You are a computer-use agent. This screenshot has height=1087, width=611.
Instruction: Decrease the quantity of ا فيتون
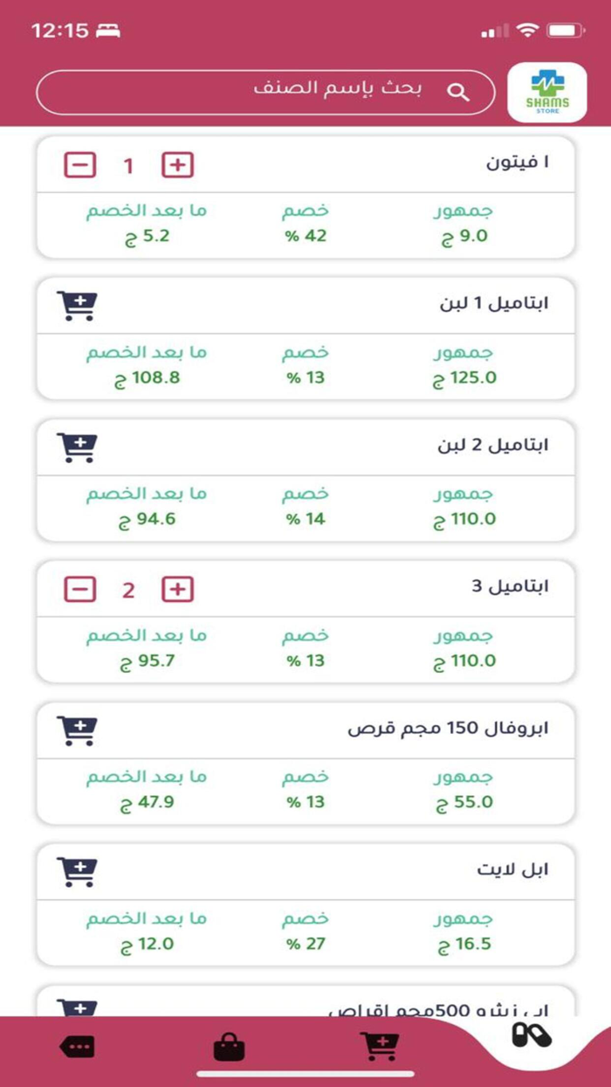click(81, 164)
